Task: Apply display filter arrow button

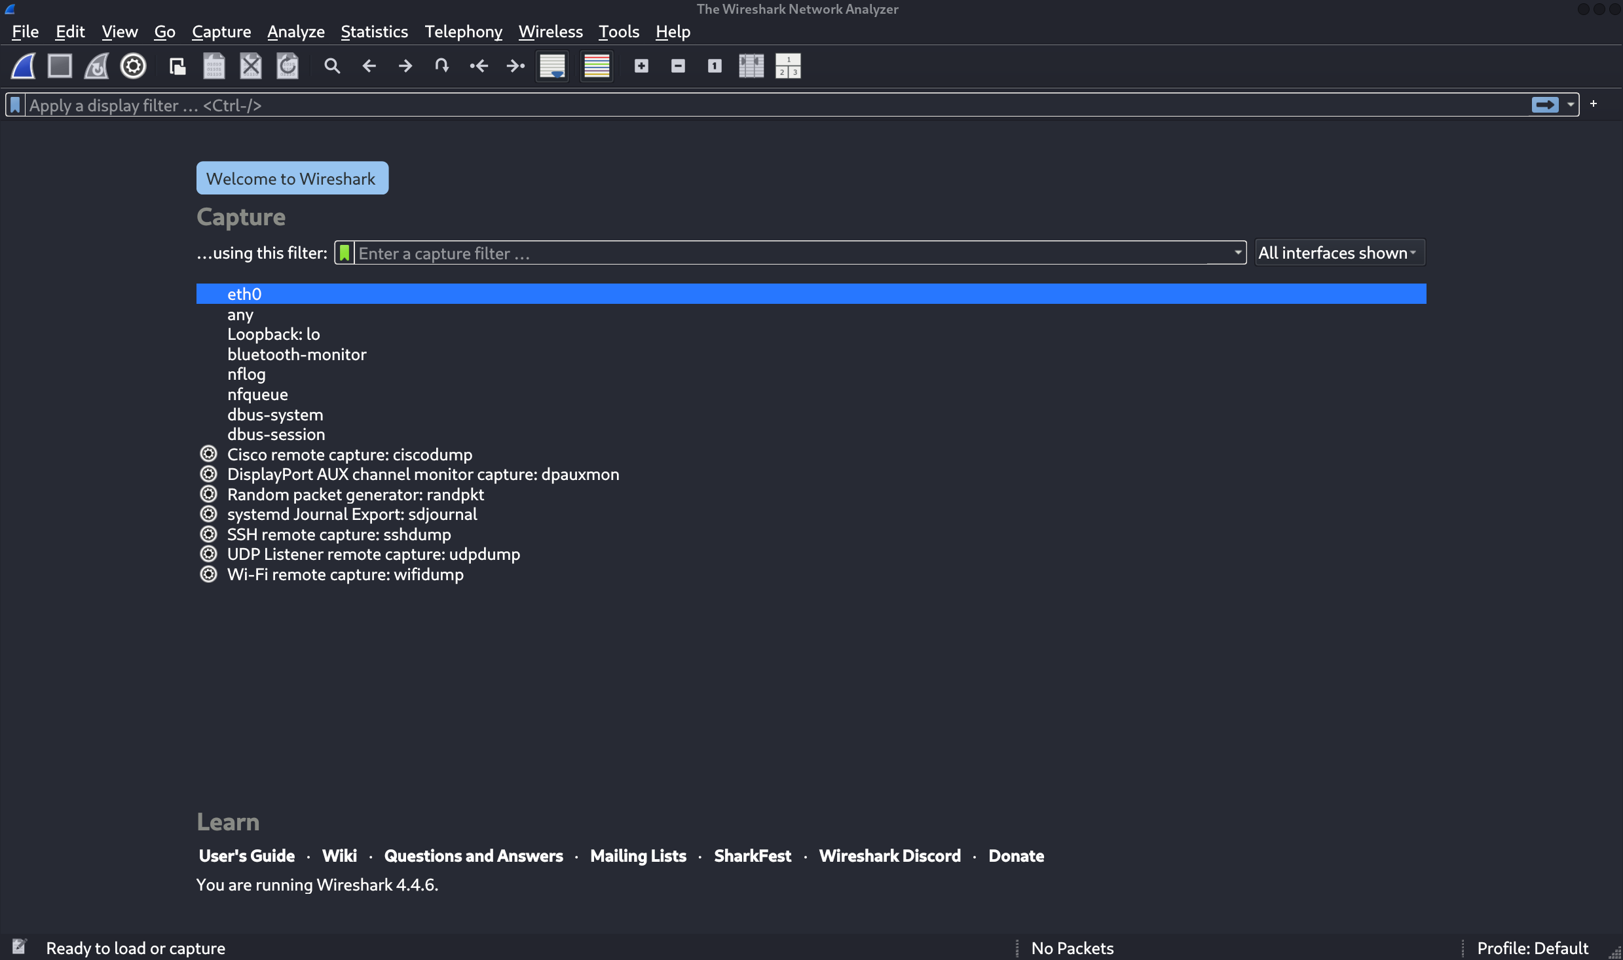Action: (x=1545, y=105)
